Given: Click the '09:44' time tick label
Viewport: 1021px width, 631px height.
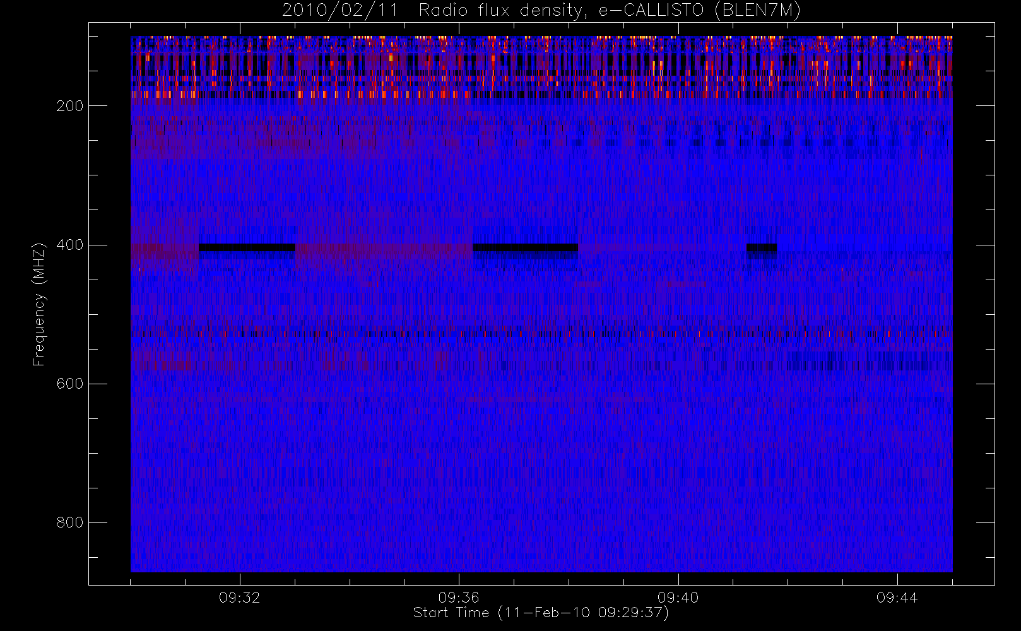Looking at the screenshot, I should coord(897,598).
